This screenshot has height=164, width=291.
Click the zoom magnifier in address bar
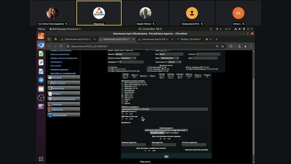pos(217,46)
